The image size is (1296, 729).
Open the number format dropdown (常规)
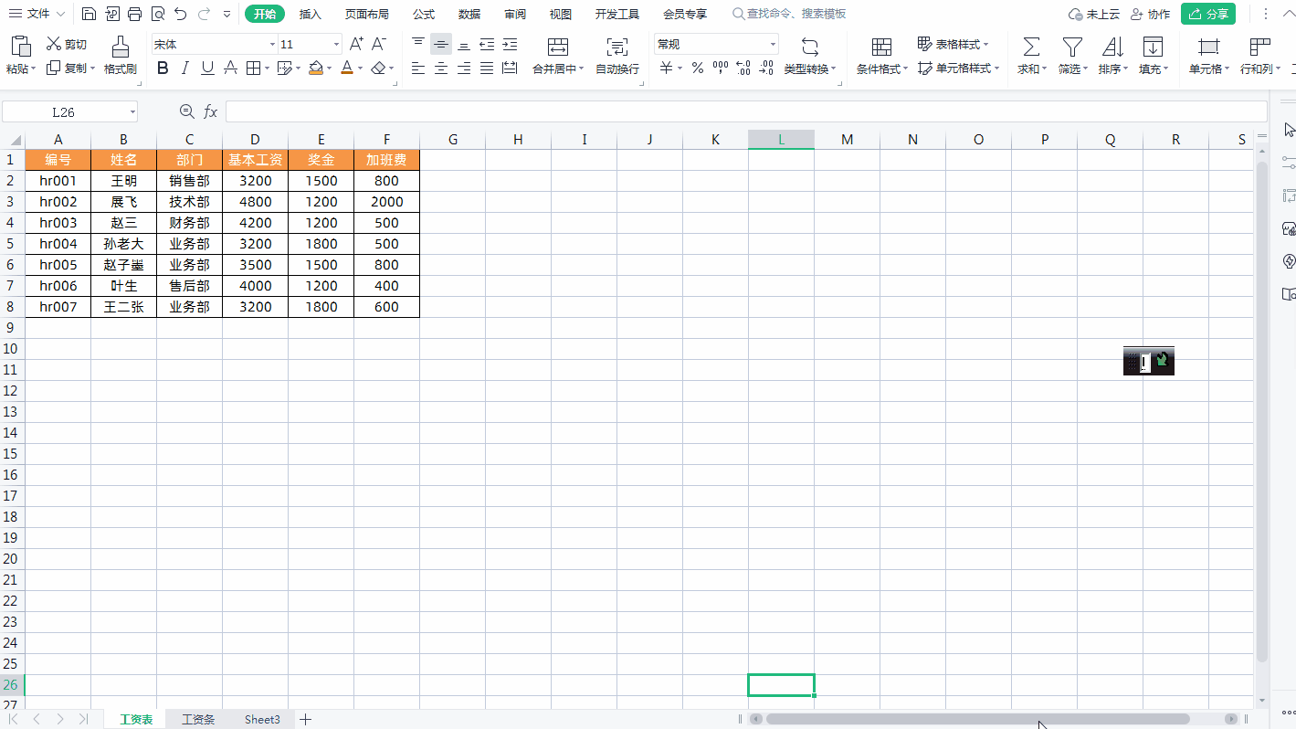[773, 44]
